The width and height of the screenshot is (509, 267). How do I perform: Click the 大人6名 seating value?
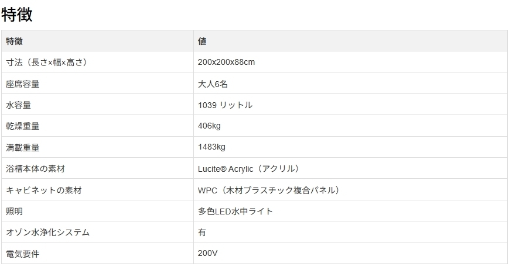coord(213,84)
